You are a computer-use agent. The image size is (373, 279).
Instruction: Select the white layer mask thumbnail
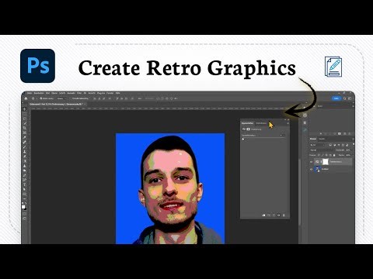tap(326, 162)
